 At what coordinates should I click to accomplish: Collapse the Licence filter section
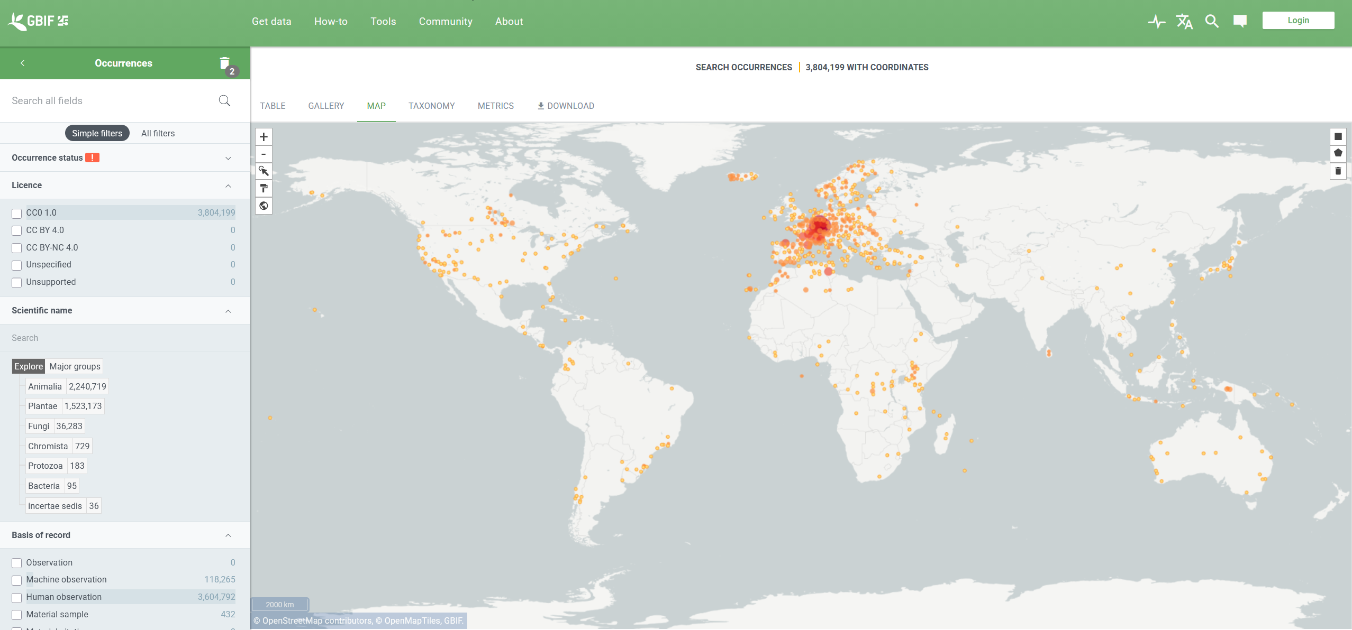pyautogui.click(x=228, y=186)
